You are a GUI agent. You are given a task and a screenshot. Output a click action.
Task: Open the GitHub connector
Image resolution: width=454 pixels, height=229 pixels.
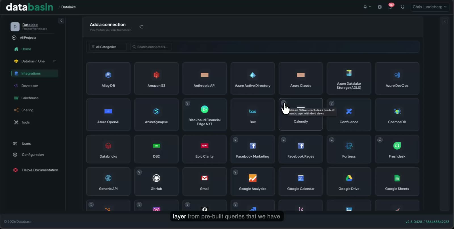[156, 181]
